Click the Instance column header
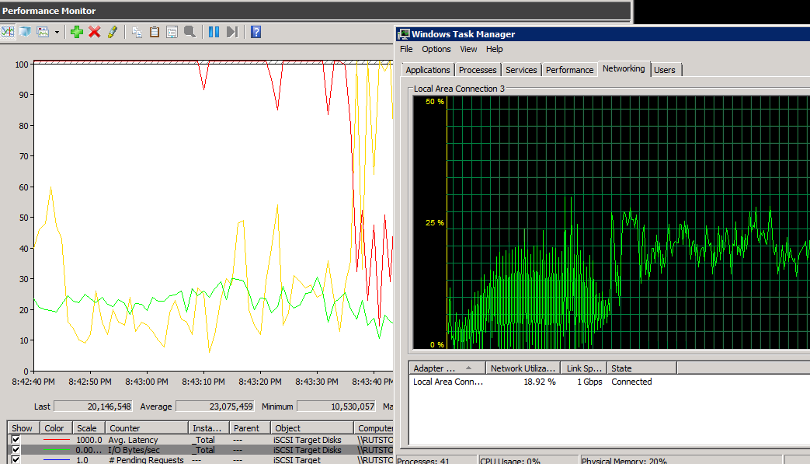Viewport: 810px width, 464px height. (x=209, y=428)
